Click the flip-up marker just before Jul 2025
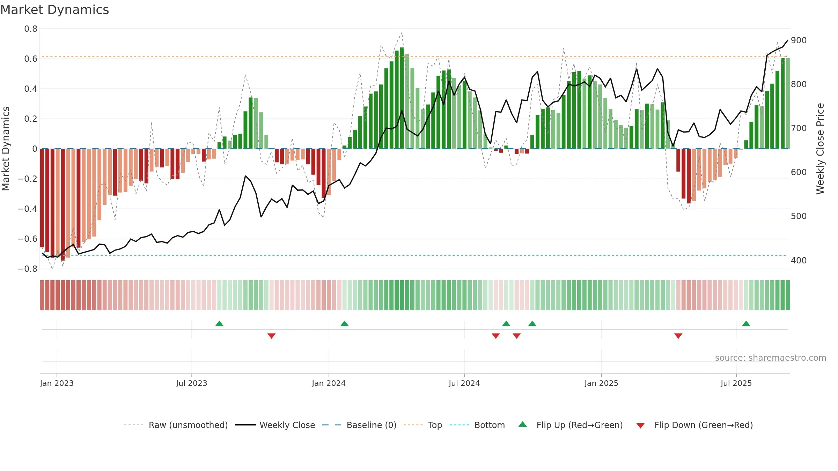Image resolution: width=838 pixels, height=471 pixels. tap(746, 323)
